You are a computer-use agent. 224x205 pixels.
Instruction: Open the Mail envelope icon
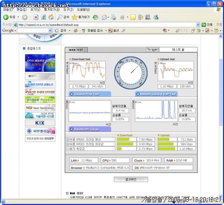104,17
